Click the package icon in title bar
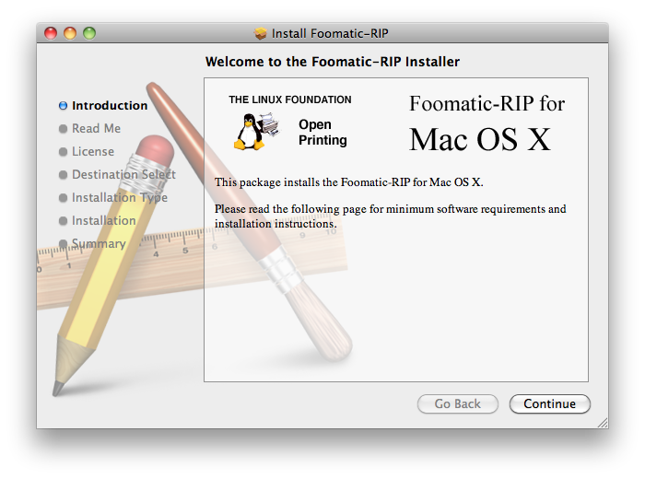Viewport: 645px width, 479px height. tap(261, 33)
